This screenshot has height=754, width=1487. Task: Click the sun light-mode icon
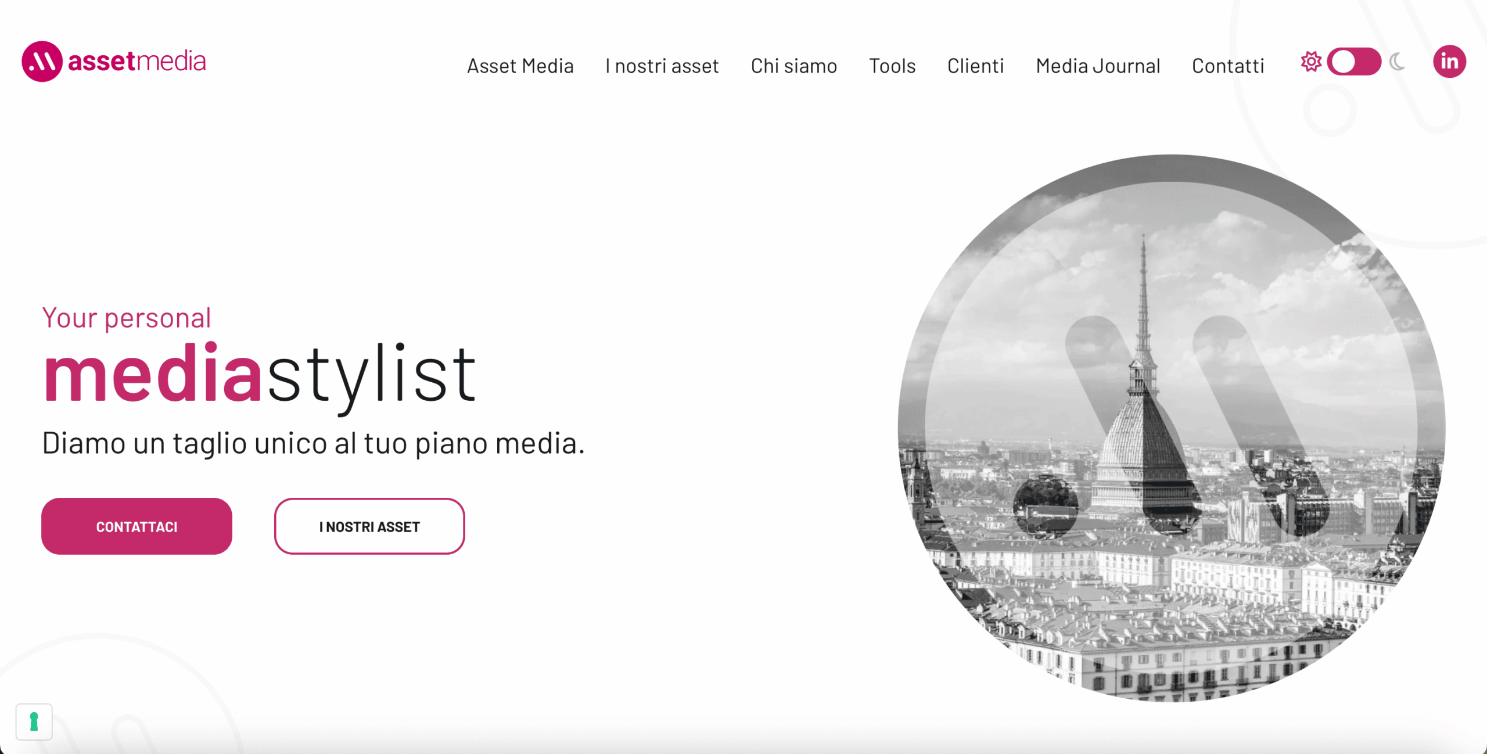[x=1311, y=62]
